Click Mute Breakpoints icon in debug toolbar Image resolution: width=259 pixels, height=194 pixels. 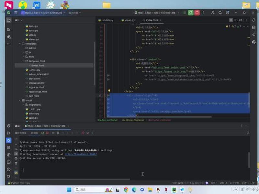[88, 133]
